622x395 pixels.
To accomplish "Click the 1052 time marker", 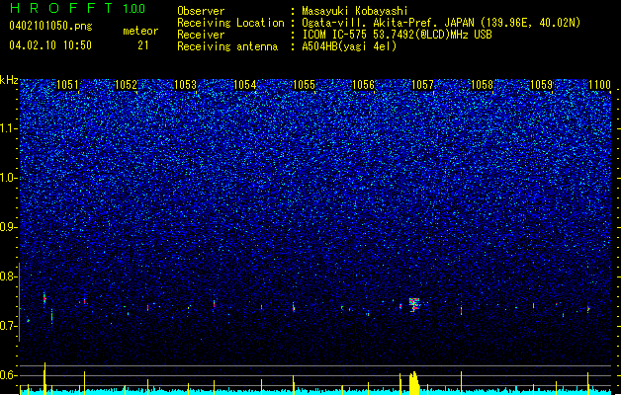I will [126, 84].
